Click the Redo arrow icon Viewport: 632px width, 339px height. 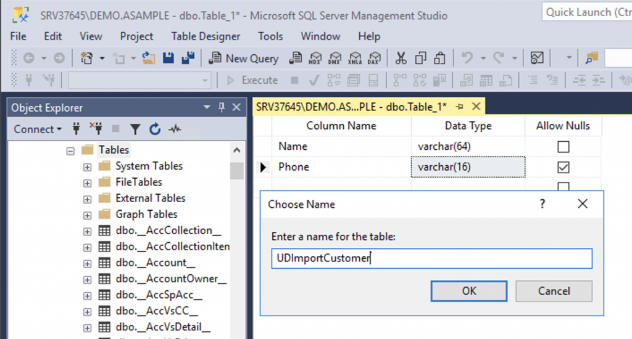point(499,59)
